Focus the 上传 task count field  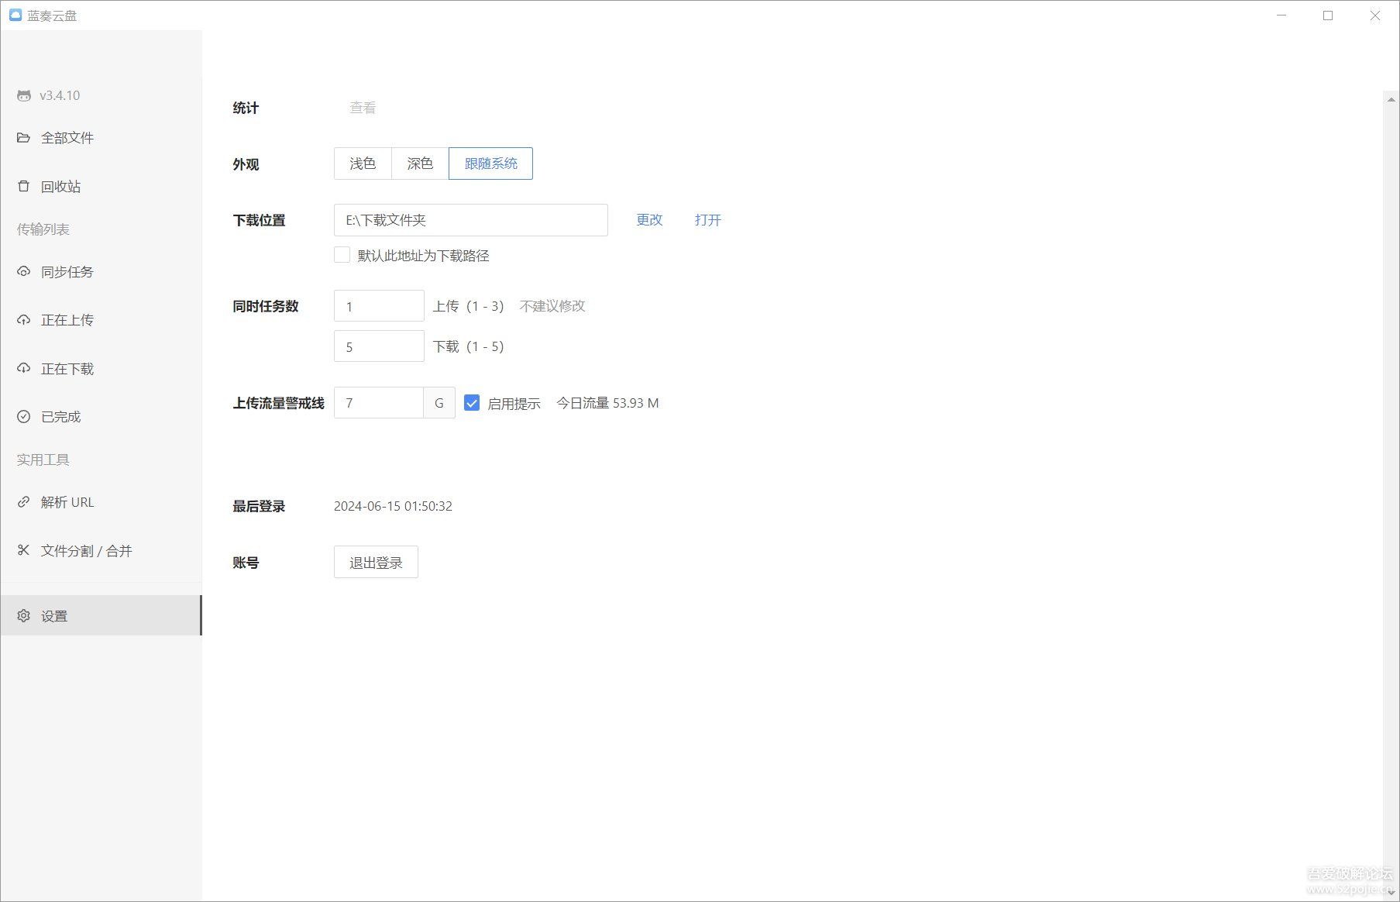379,306
